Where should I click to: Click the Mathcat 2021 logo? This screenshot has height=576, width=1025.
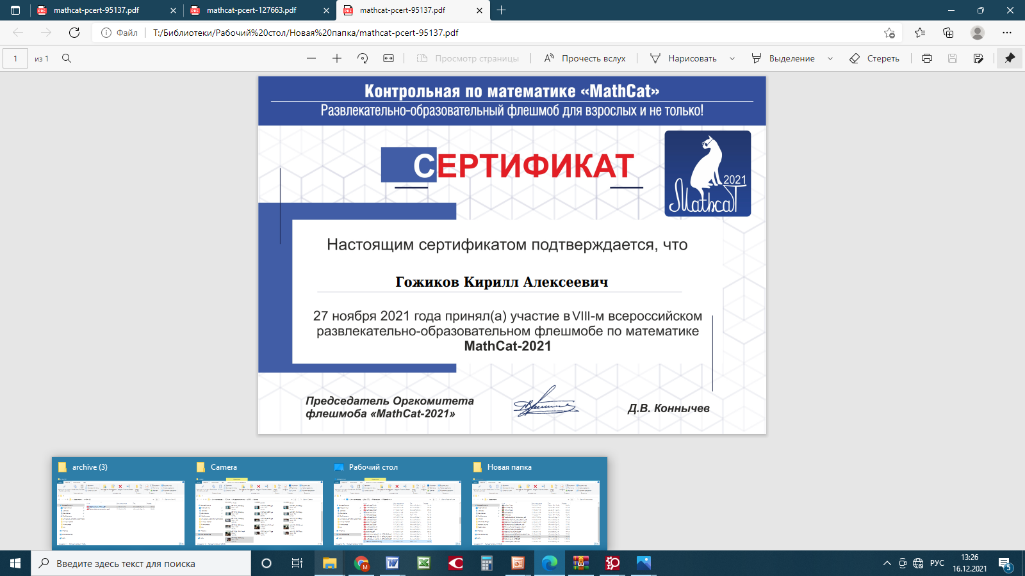[708, 173]
